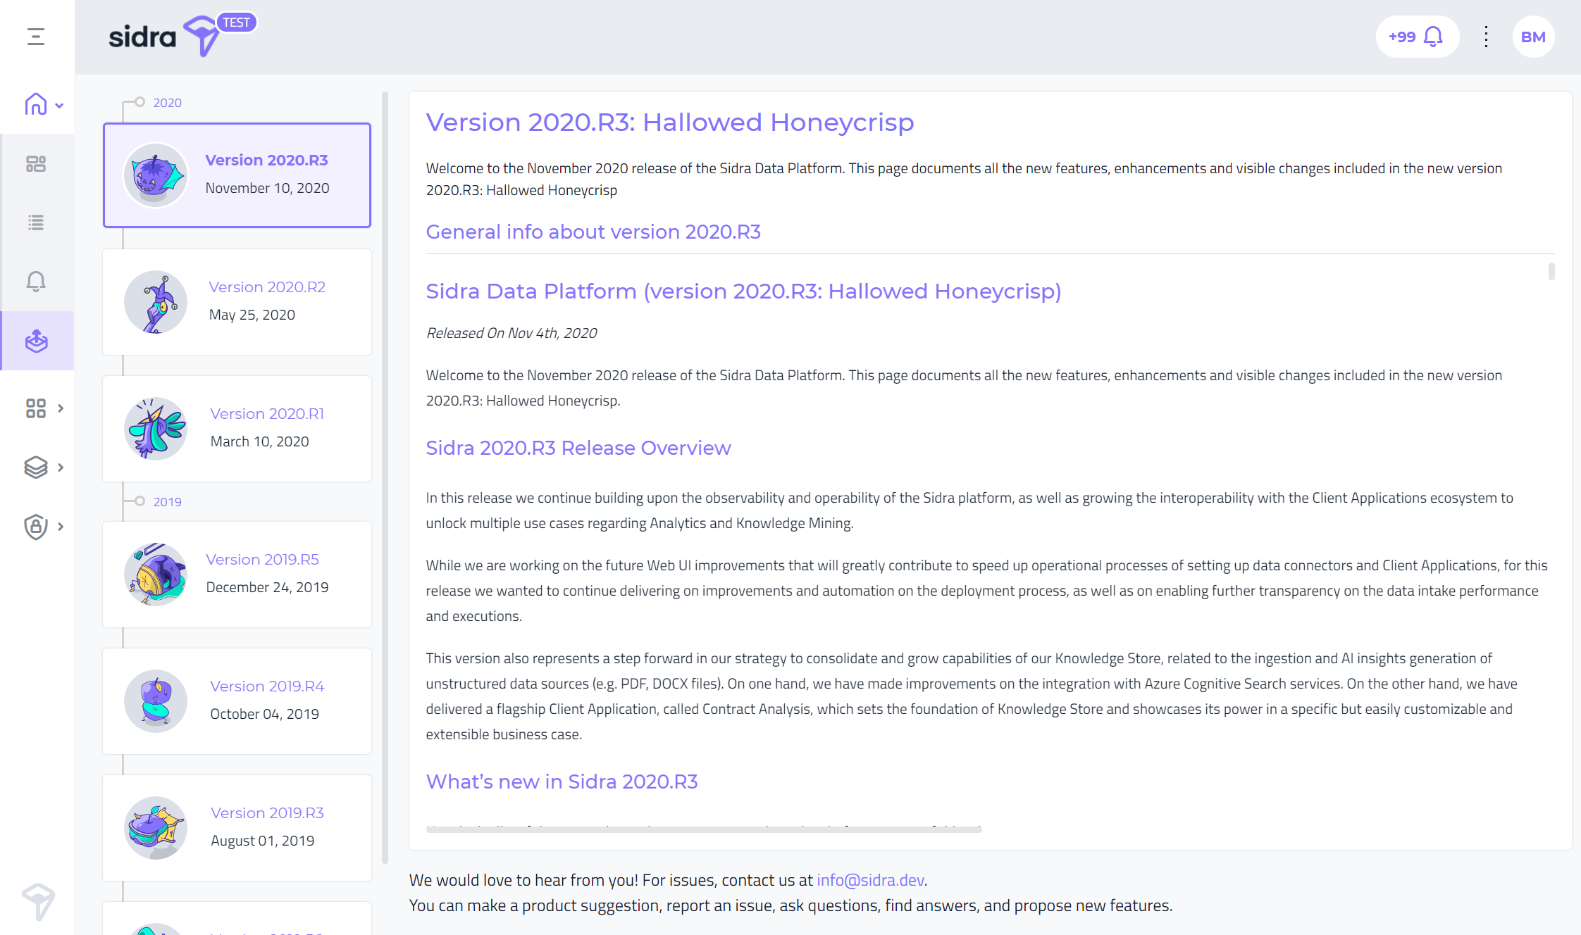
Task: Open sidebar notifications bell icon
Action: tap(36, 282)
